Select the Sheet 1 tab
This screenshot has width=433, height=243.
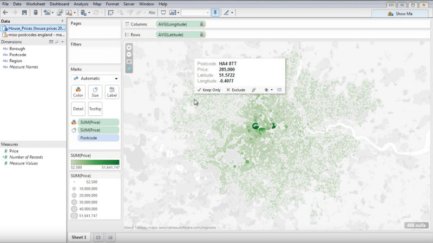tap(79, 237)
